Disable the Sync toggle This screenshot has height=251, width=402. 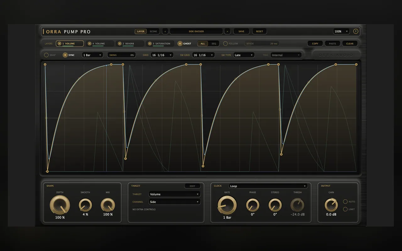point(65,55)
